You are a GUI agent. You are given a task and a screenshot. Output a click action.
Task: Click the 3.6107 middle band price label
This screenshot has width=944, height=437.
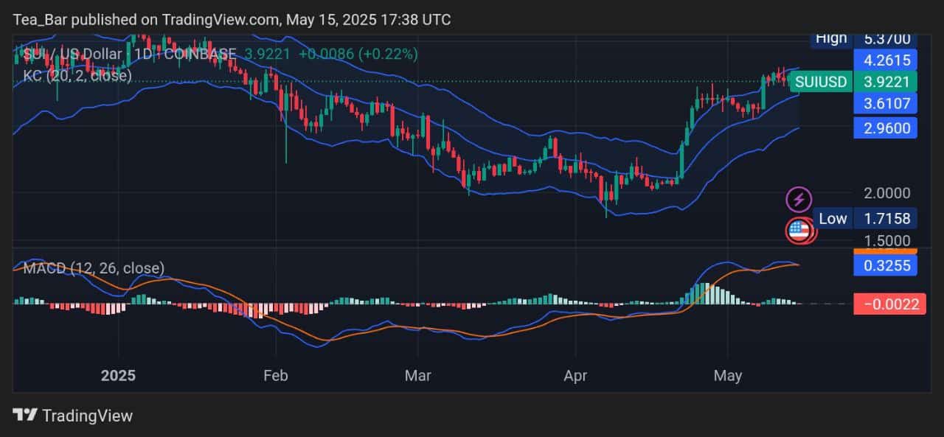click(x=886, y=103)
